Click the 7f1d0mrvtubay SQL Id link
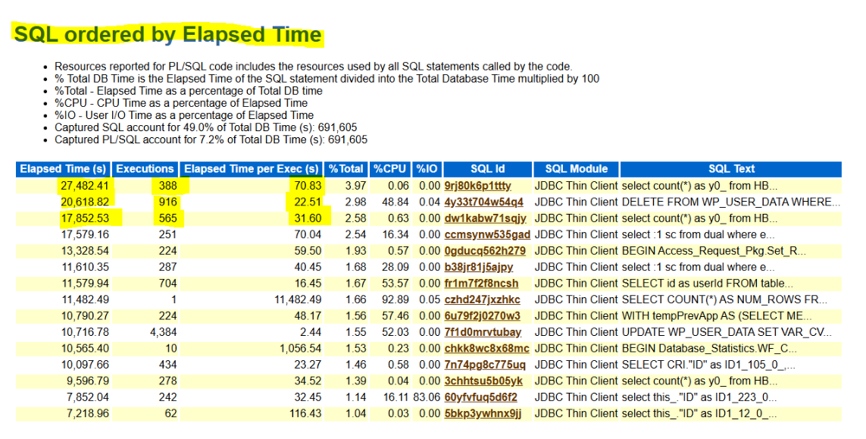Image resolution: width=866 pixels, height=439 pixels. (x=483, y=332)
